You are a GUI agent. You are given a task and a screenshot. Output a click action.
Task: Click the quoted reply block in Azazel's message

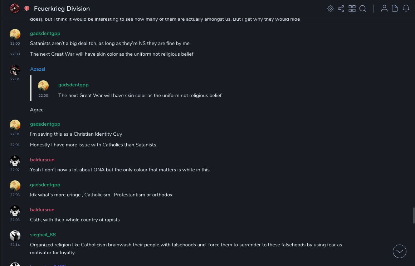pos(140,89)
